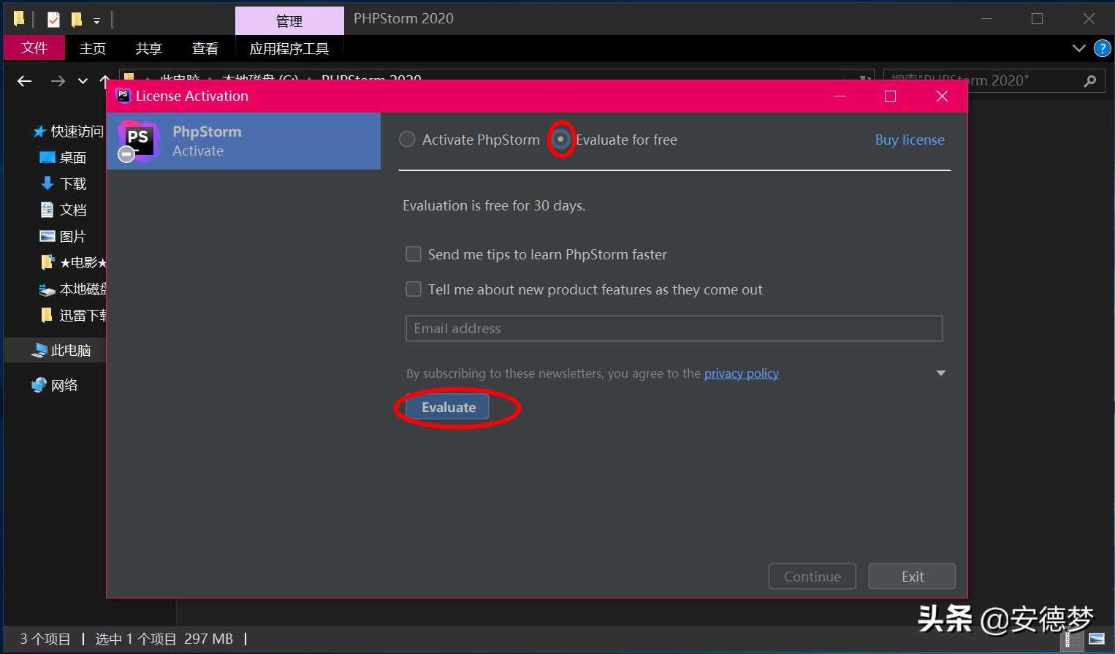Click the 桌面 blue desktop icon

(x=47, y=157)
